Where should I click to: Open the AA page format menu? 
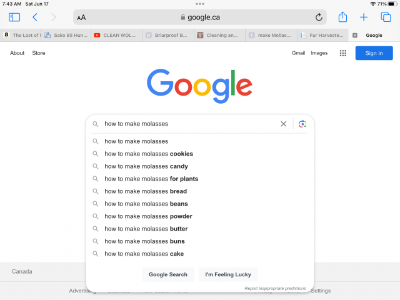tap(82, 17)
